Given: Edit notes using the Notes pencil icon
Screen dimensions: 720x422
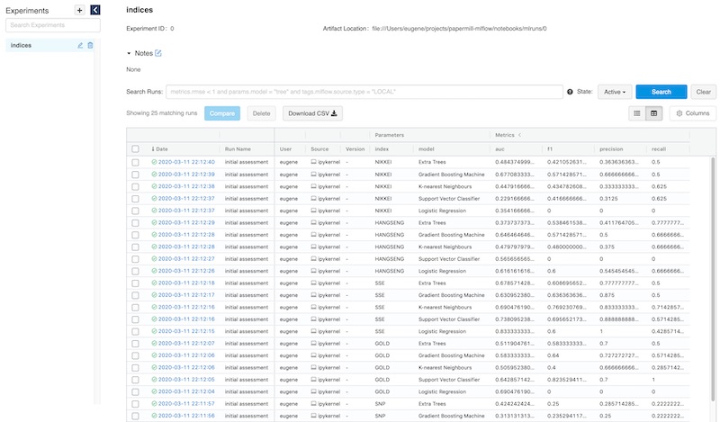Looking at the screenshot, I should point(159,54).
